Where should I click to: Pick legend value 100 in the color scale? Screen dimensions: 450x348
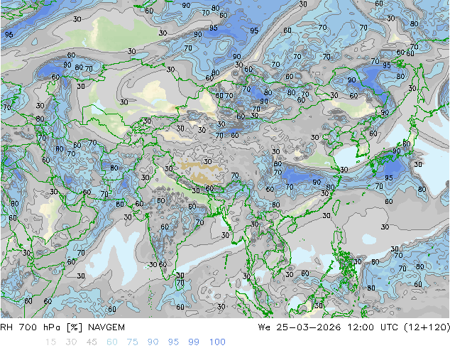pos(217,342)
